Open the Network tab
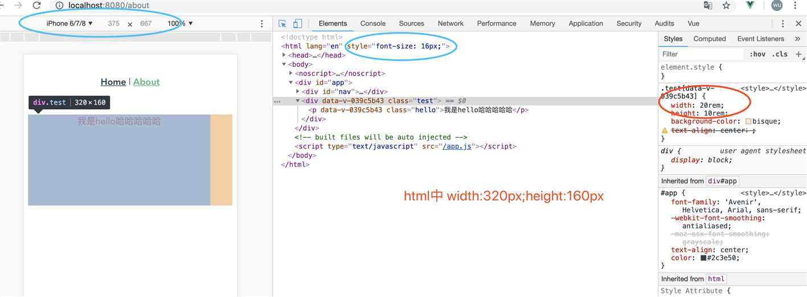This screenshot has height=297, width=807. click(x=450, y=23)
